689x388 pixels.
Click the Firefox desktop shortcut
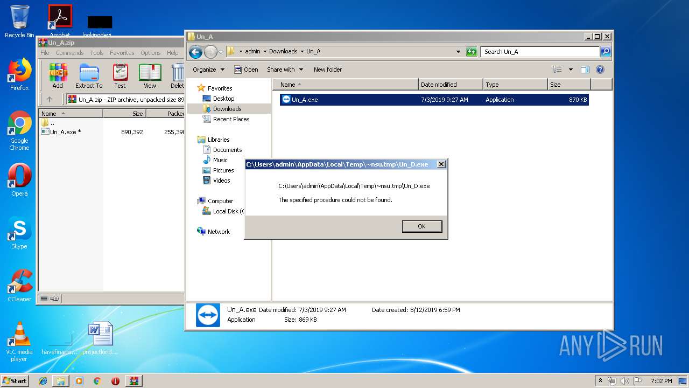point(19,74)
